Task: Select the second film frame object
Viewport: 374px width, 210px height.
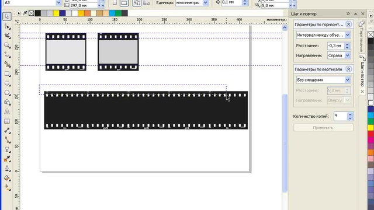Action: tap(118, 52)
